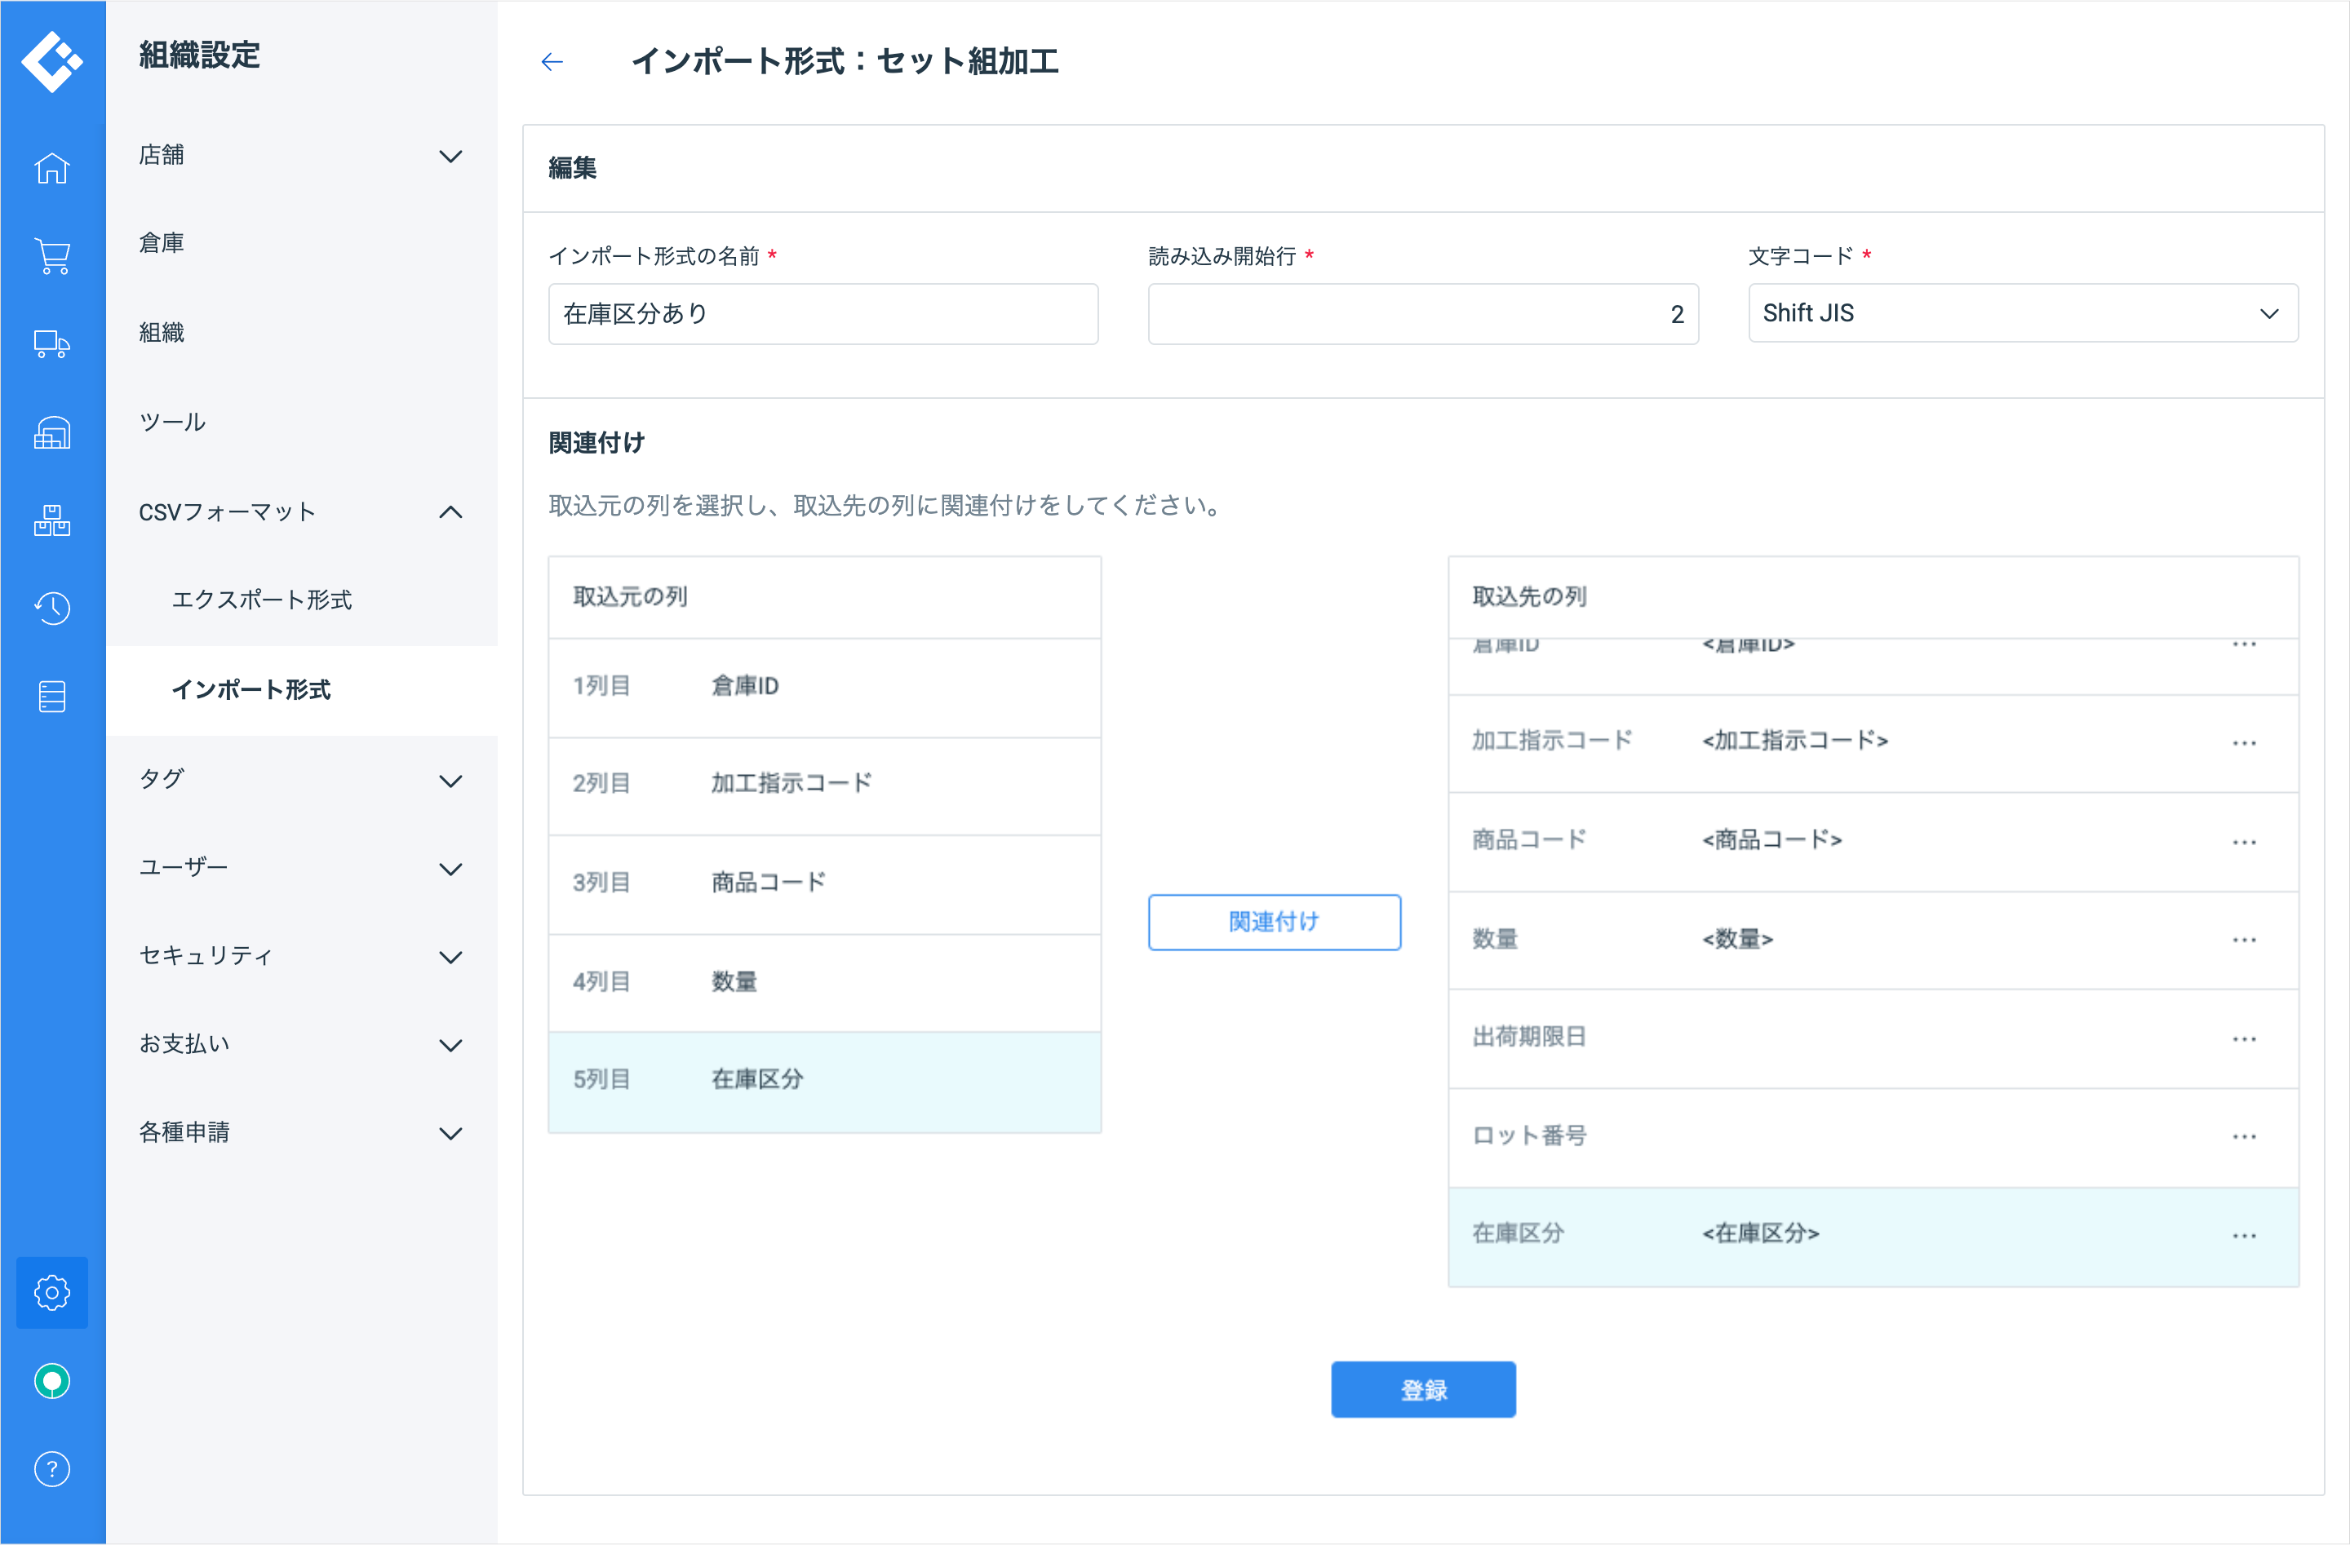
Task: Open エクスポート形式 menu item
Action: pyautogui.click(x=262, y=600)
